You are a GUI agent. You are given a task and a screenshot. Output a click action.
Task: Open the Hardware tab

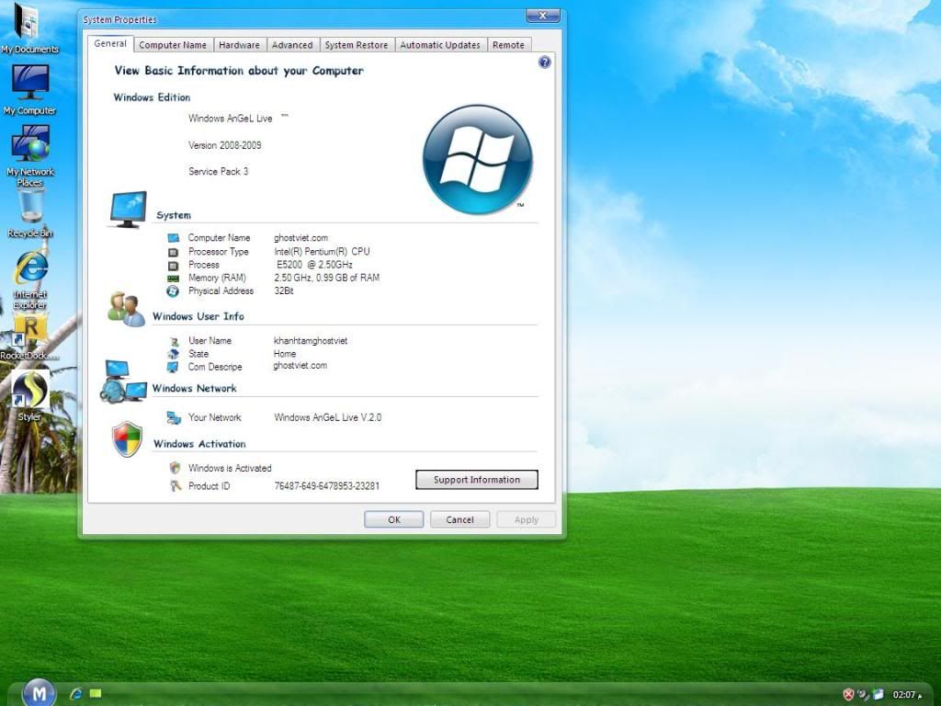(x=239, y=45)
